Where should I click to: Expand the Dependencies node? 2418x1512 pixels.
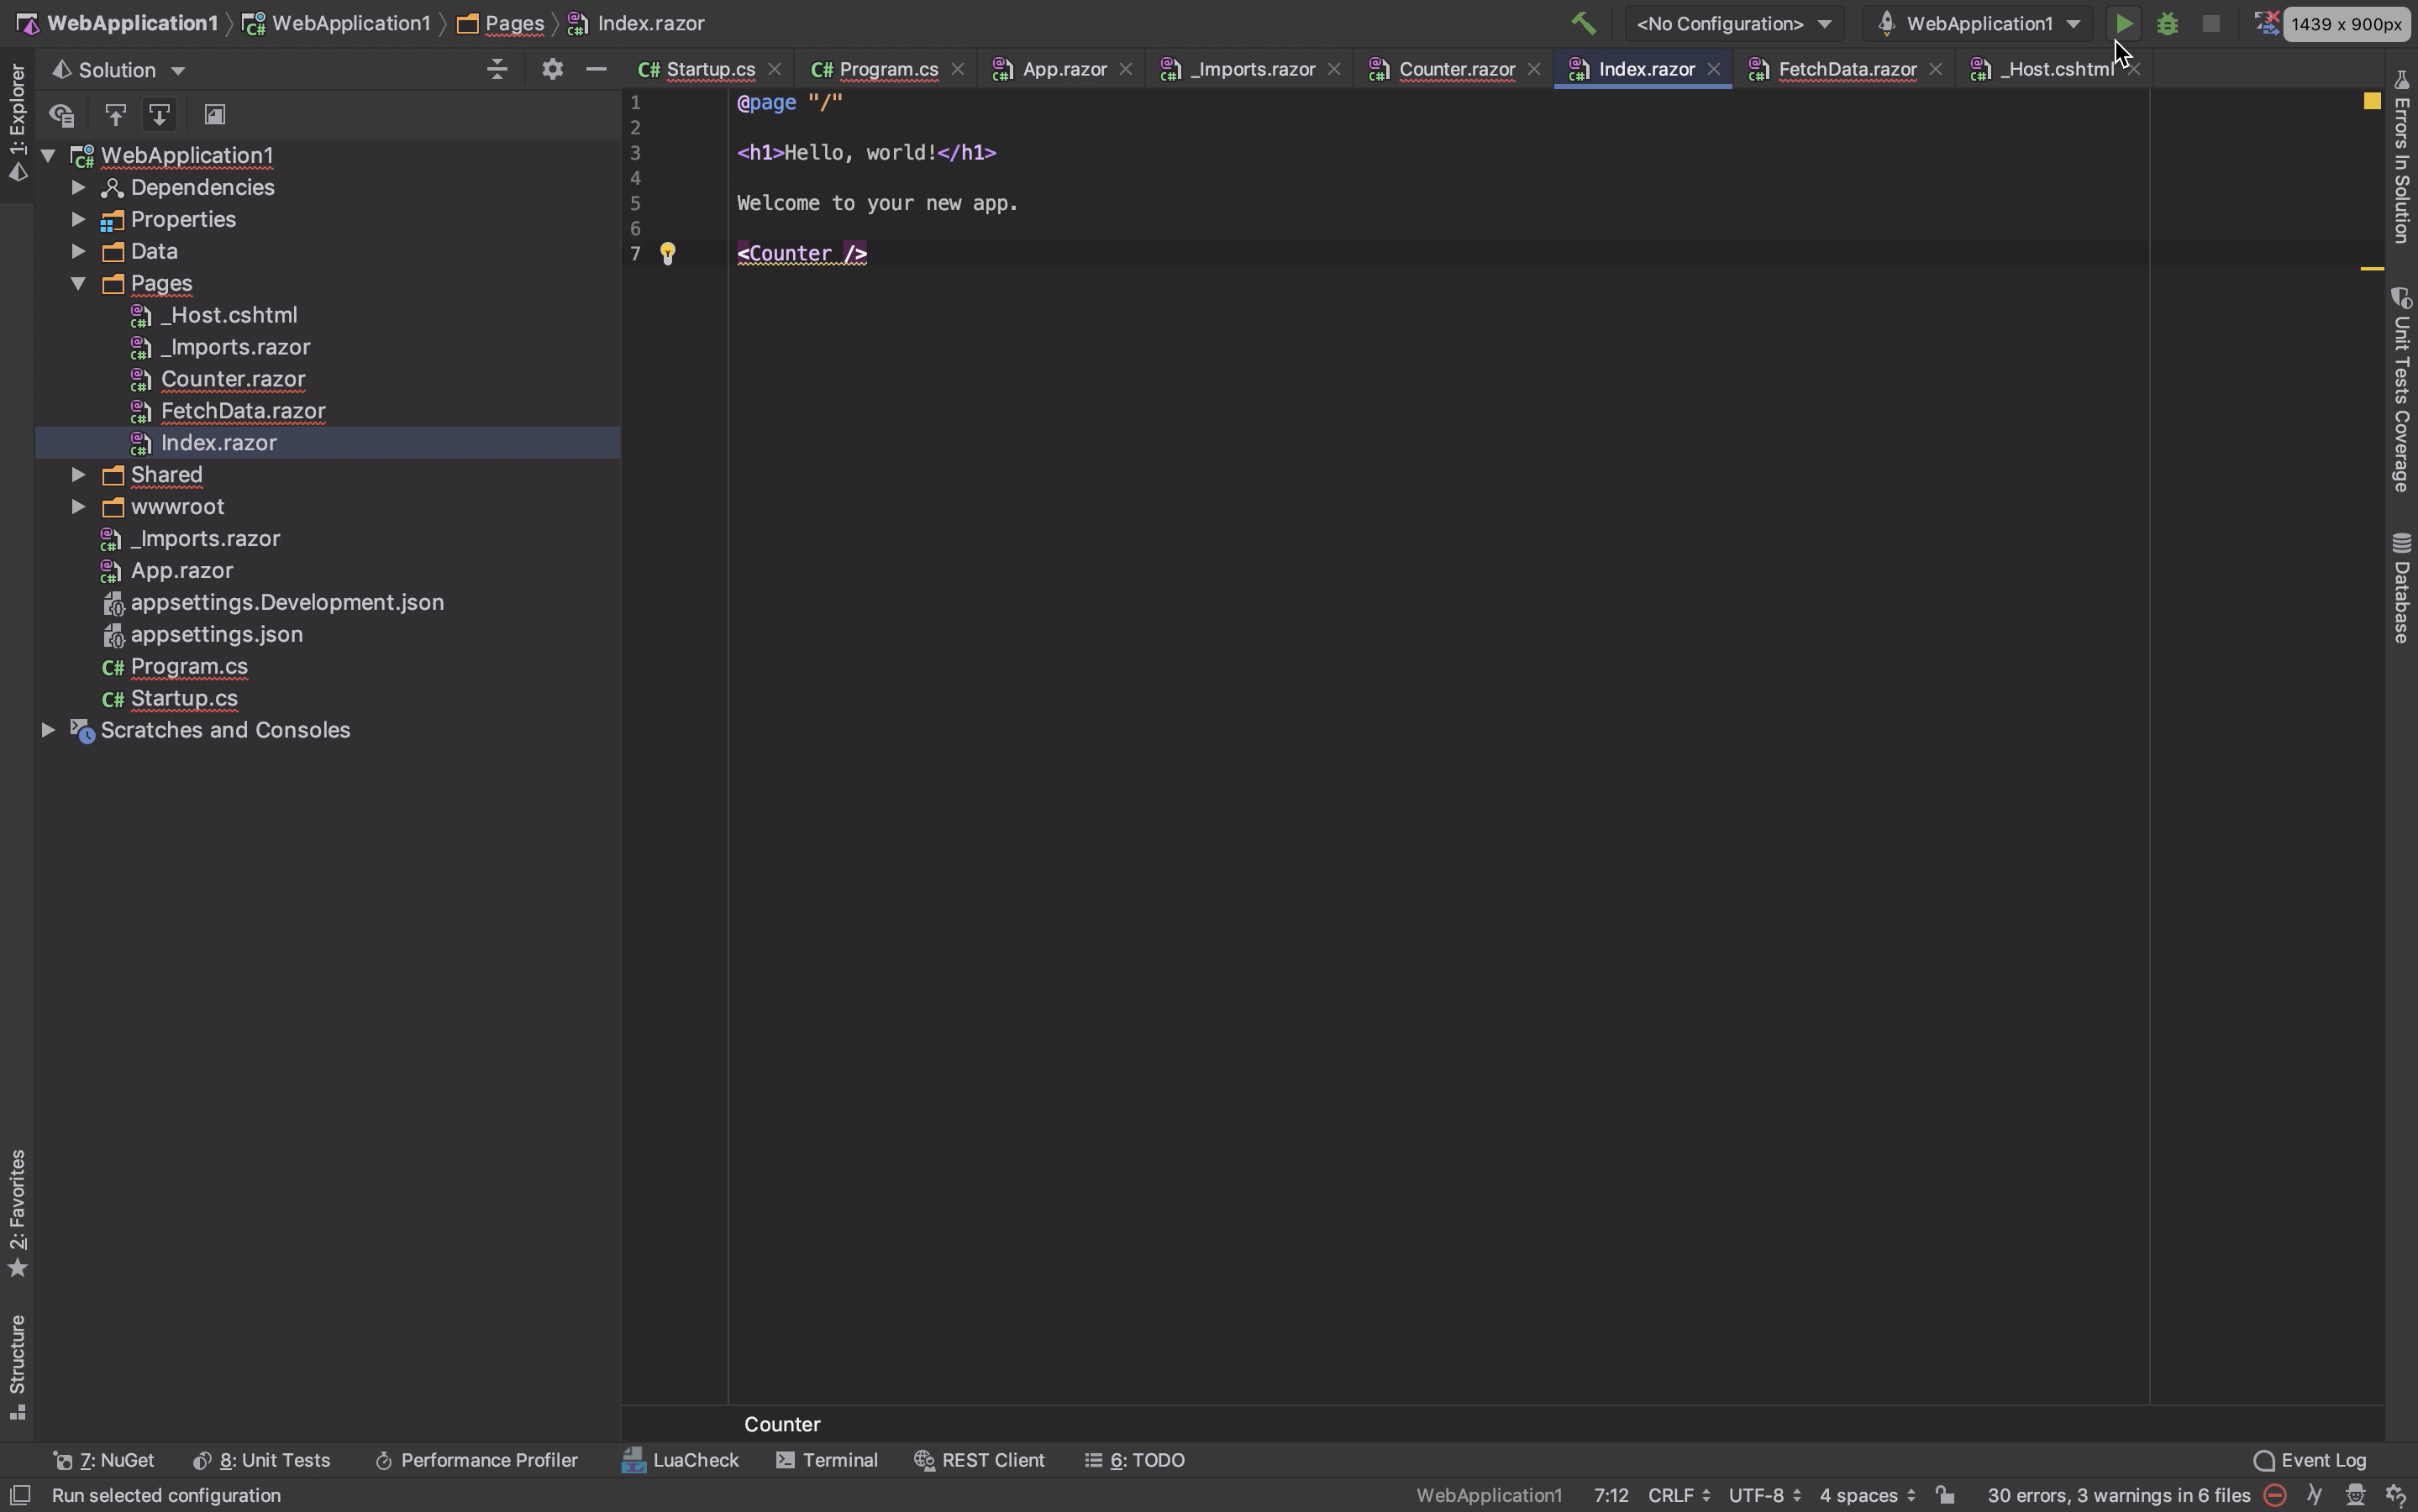click(x=78, y=187)
